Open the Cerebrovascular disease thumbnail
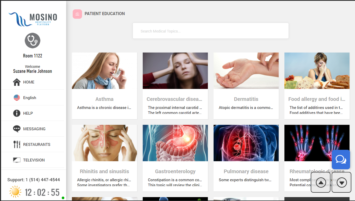 tap(175, 71)
